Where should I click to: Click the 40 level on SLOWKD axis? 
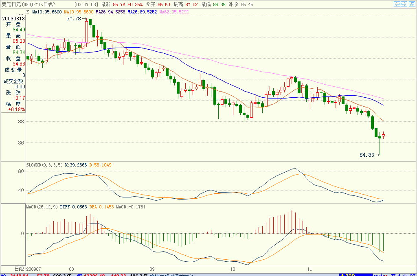pos(21,191)
